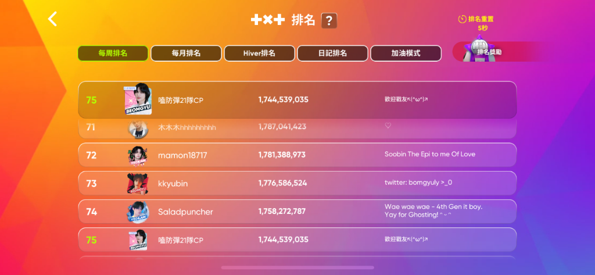This screenshot has height=275, width=595.
Task: View Saladpuncher's avatar
Action: click(138, 212)
